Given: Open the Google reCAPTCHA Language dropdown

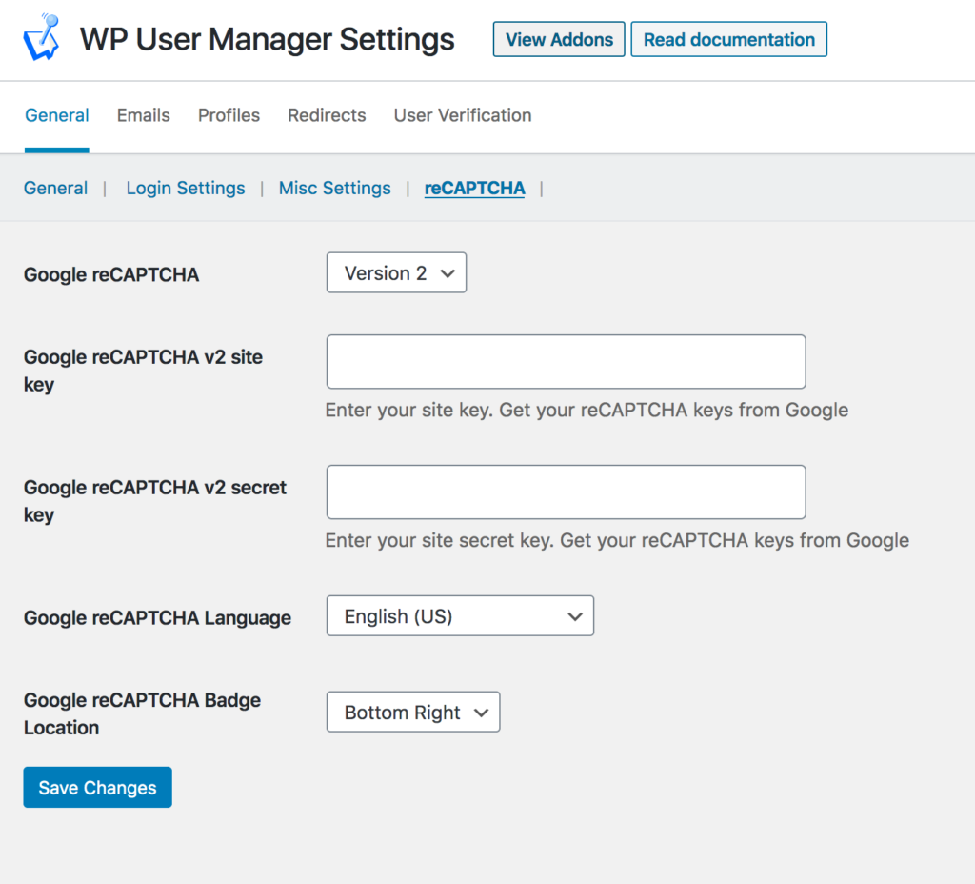Looking at the screenshot, I should click(x=460, y=615).
